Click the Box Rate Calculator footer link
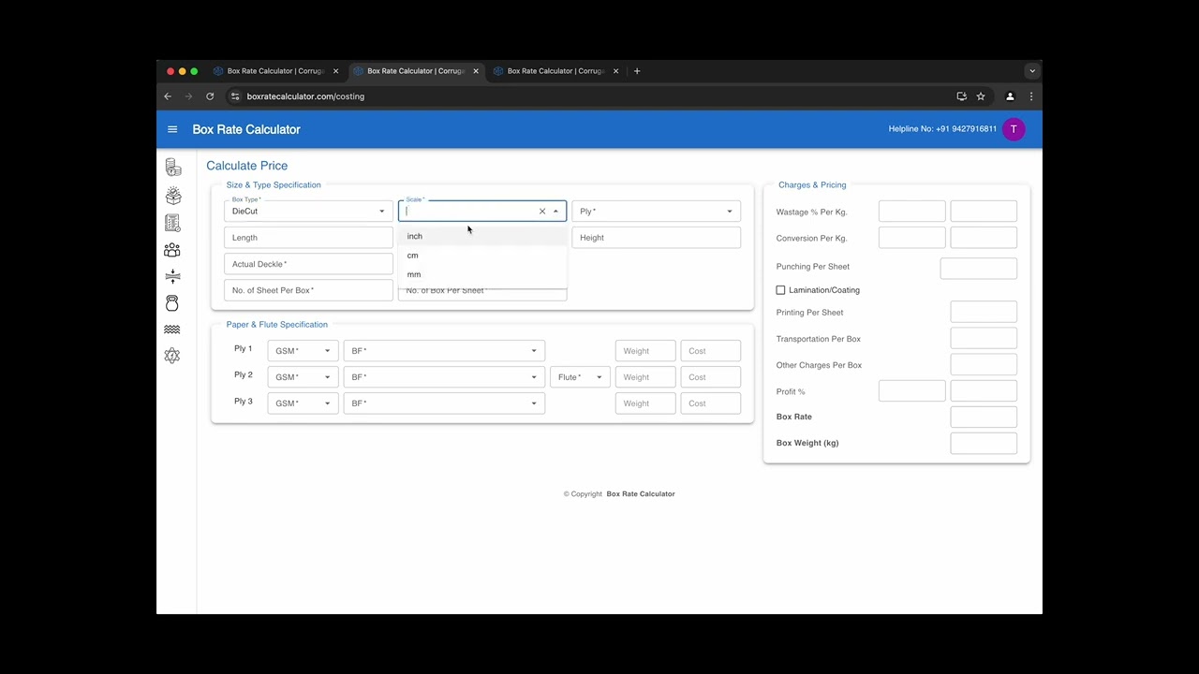Screen dimensions: 1199x674 [x=641, y=494]
